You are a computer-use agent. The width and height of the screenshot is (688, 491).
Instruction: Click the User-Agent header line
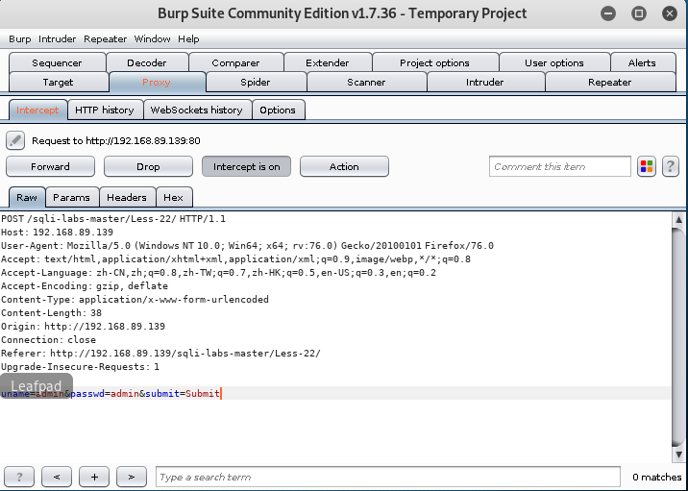pos(247,246)
